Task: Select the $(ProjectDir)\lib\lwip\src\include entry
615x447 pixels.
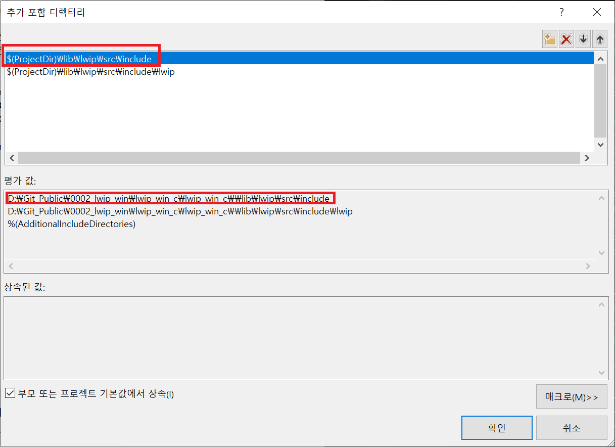Action: (x=299, y=59)
